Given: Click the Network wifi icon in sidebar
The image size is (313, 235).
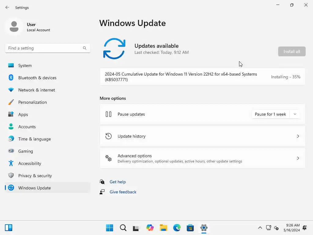Looking at the screenshot, I should click(11, 90).
